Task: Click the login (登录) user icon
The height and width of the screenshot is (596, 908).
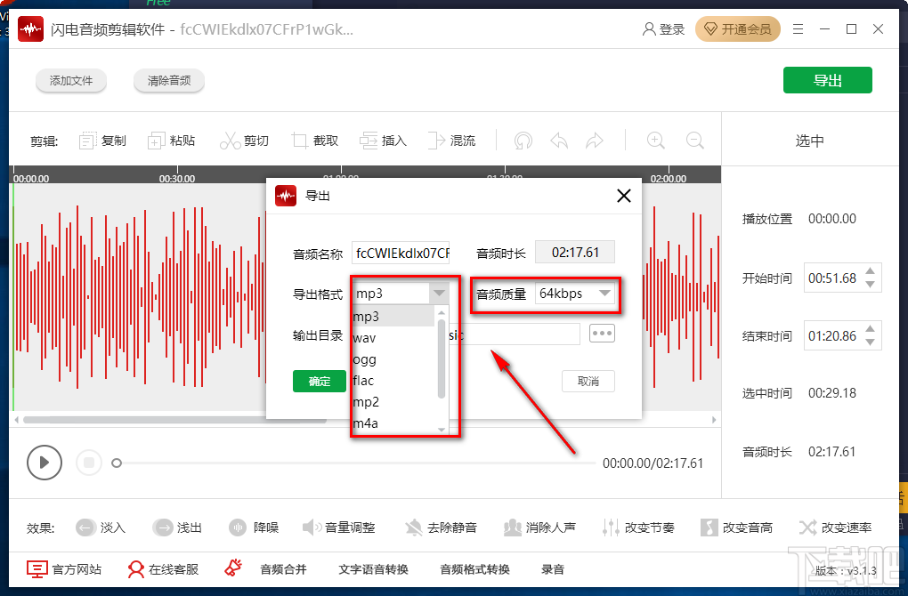Action: point(663,29)
